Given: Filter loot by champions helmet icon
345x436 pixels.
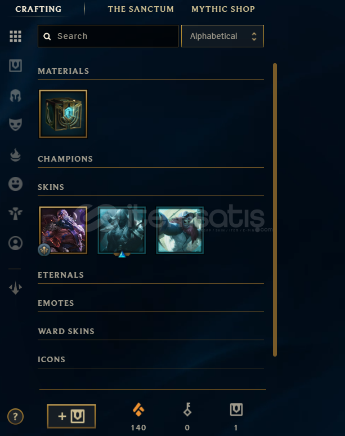Looking at the screenshot, I should pyautogui.click(x=15, y=95).
